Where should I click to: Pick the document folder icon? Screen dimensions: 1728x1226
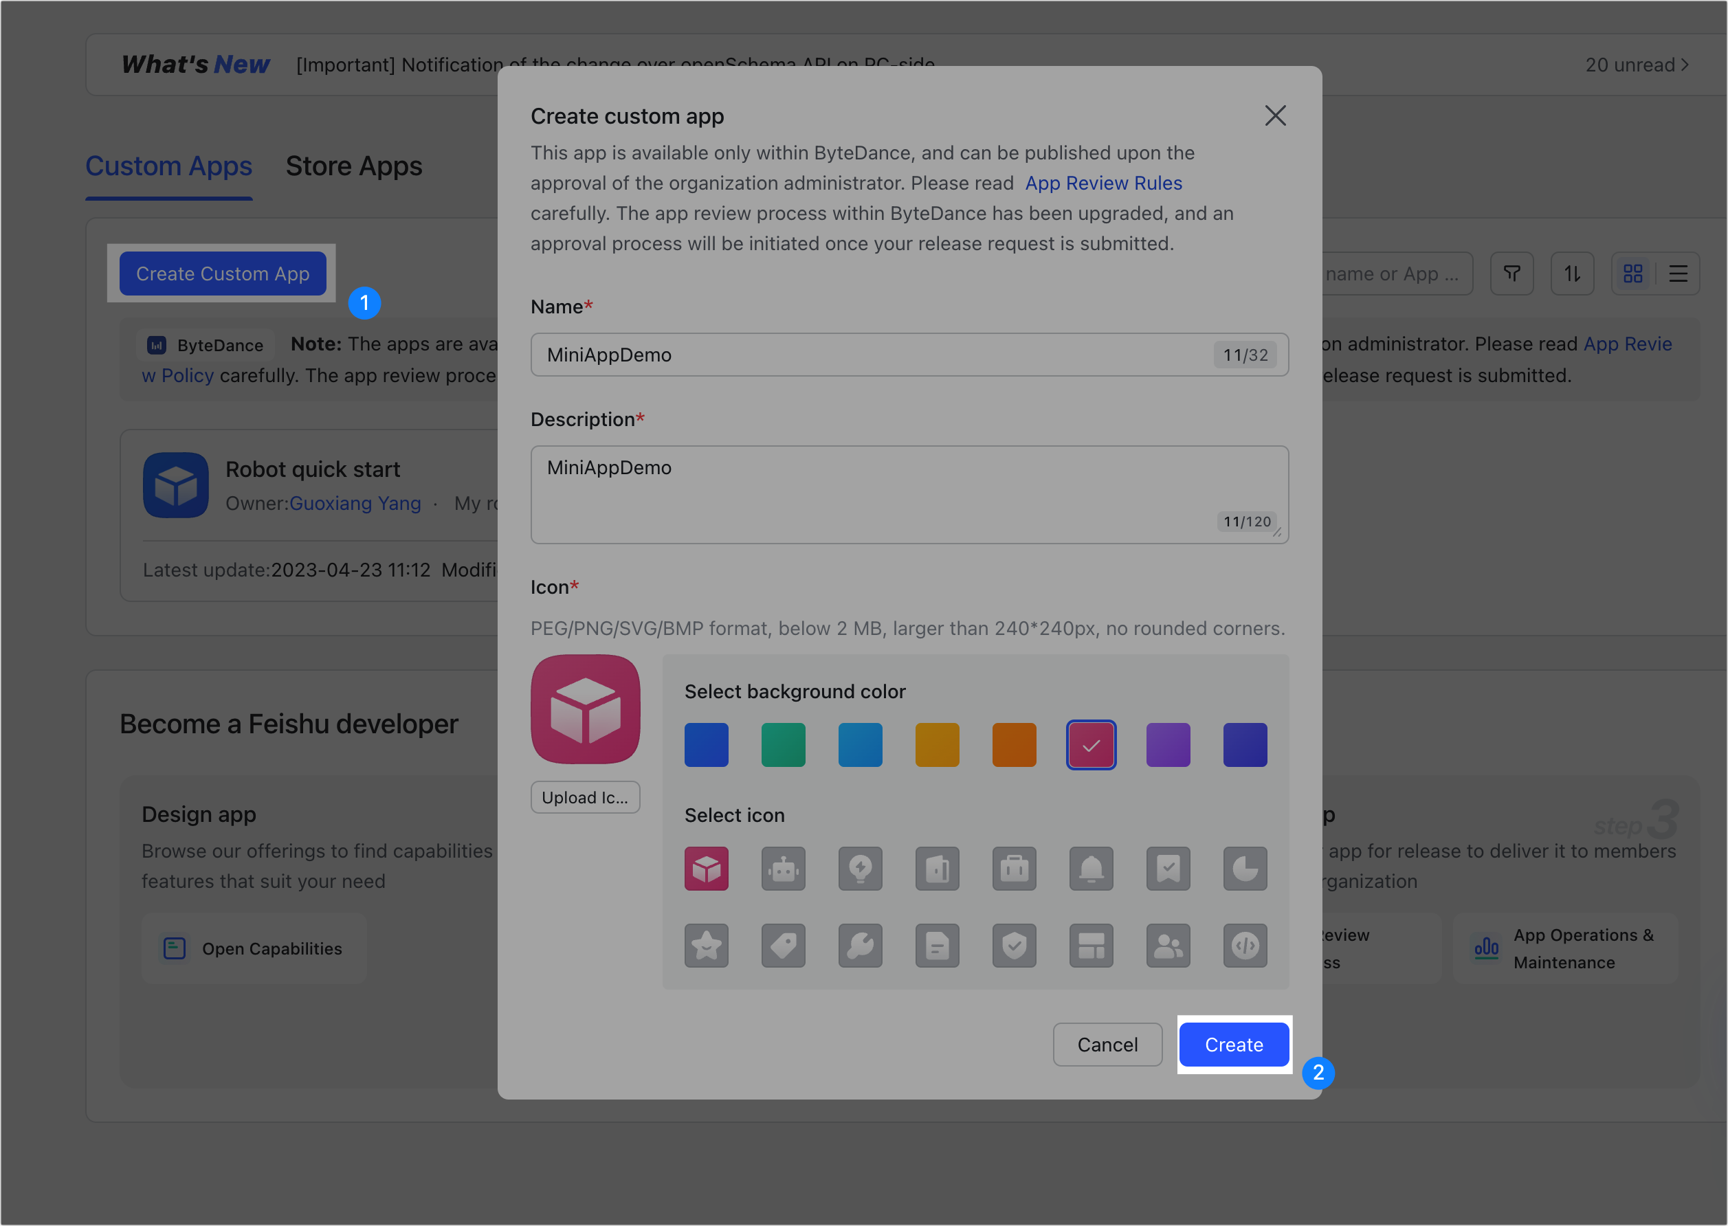[x=937, y=868]
